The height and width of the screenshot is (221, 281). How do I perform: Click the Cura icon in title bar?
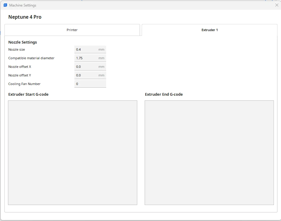pyautogui.click(x=5, y=5)
